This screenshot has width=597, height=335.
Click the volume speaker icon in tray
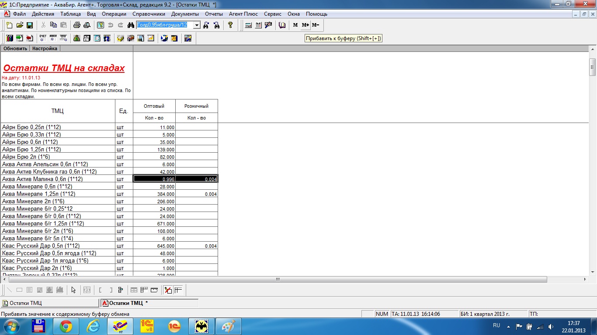550,326
